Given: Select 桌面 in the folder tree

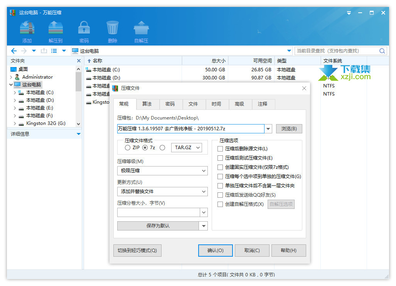Looking at the screenshot, I should click(23, 69).
